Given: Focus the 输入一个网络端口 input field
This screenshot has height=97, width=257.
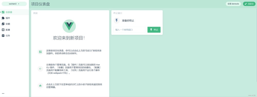Looking at the screenshot, I should 129,30.
